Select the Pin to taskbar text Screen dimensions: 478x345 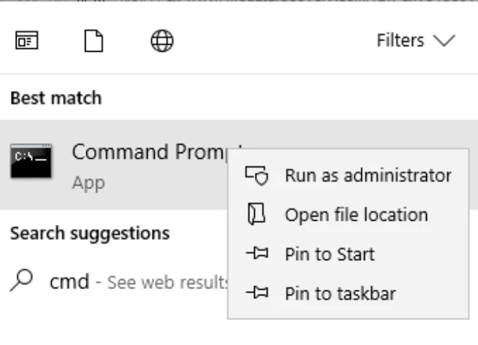coord(340,294)
